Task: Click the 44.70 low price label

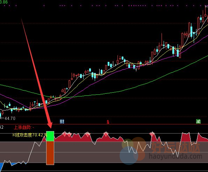Action: pyautogui.click(x=10, y=118)
